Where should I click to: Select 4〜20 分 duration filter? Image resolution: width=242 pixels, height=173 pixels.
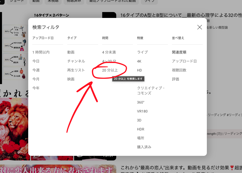click(109, 61)
